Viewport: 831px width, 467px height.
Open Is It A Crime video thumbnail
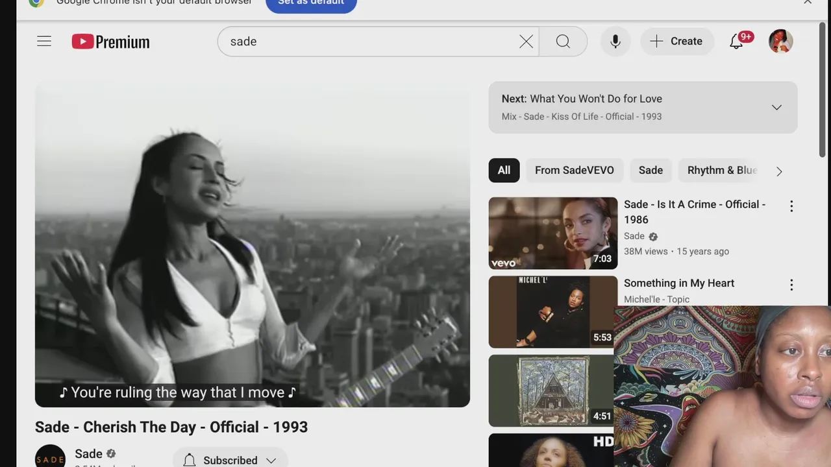pos(553,233)
